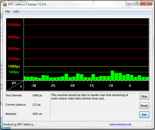The image size is (155, 130).
Task: Click the Test Interval value 1000 µs
Action: [37, 95]
